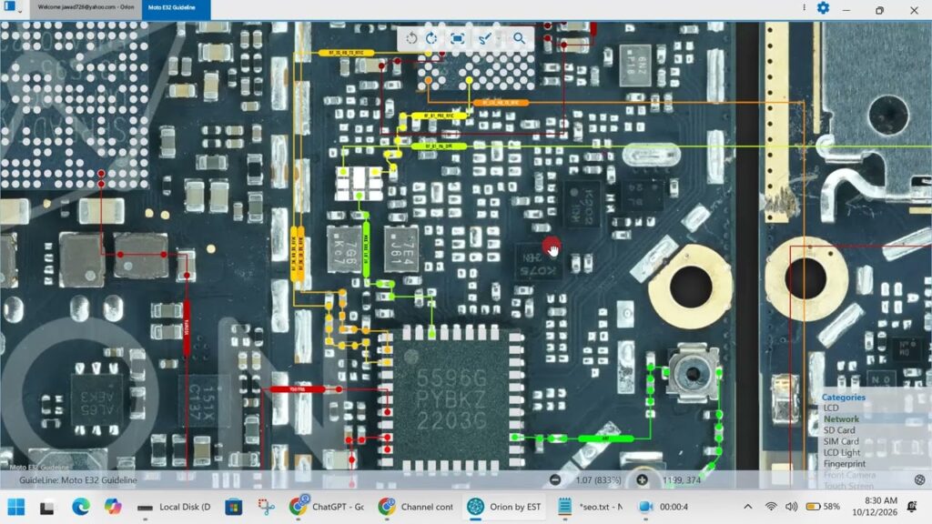Choose the LCD category
This screenshot has width=932, height=524.
pyautogui.click(x=831, y=408)
